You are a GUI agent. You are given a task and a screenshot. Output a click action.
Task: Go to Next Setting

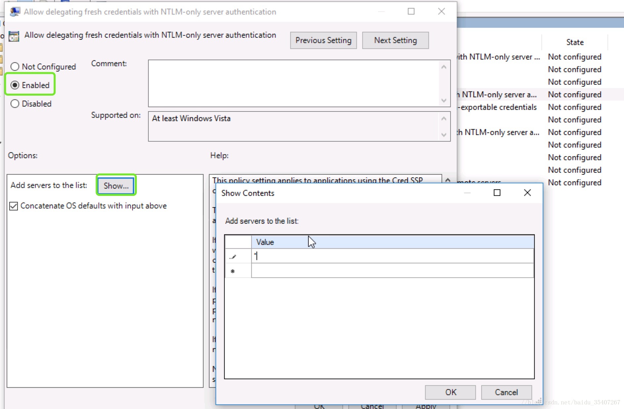click(395, 40)
